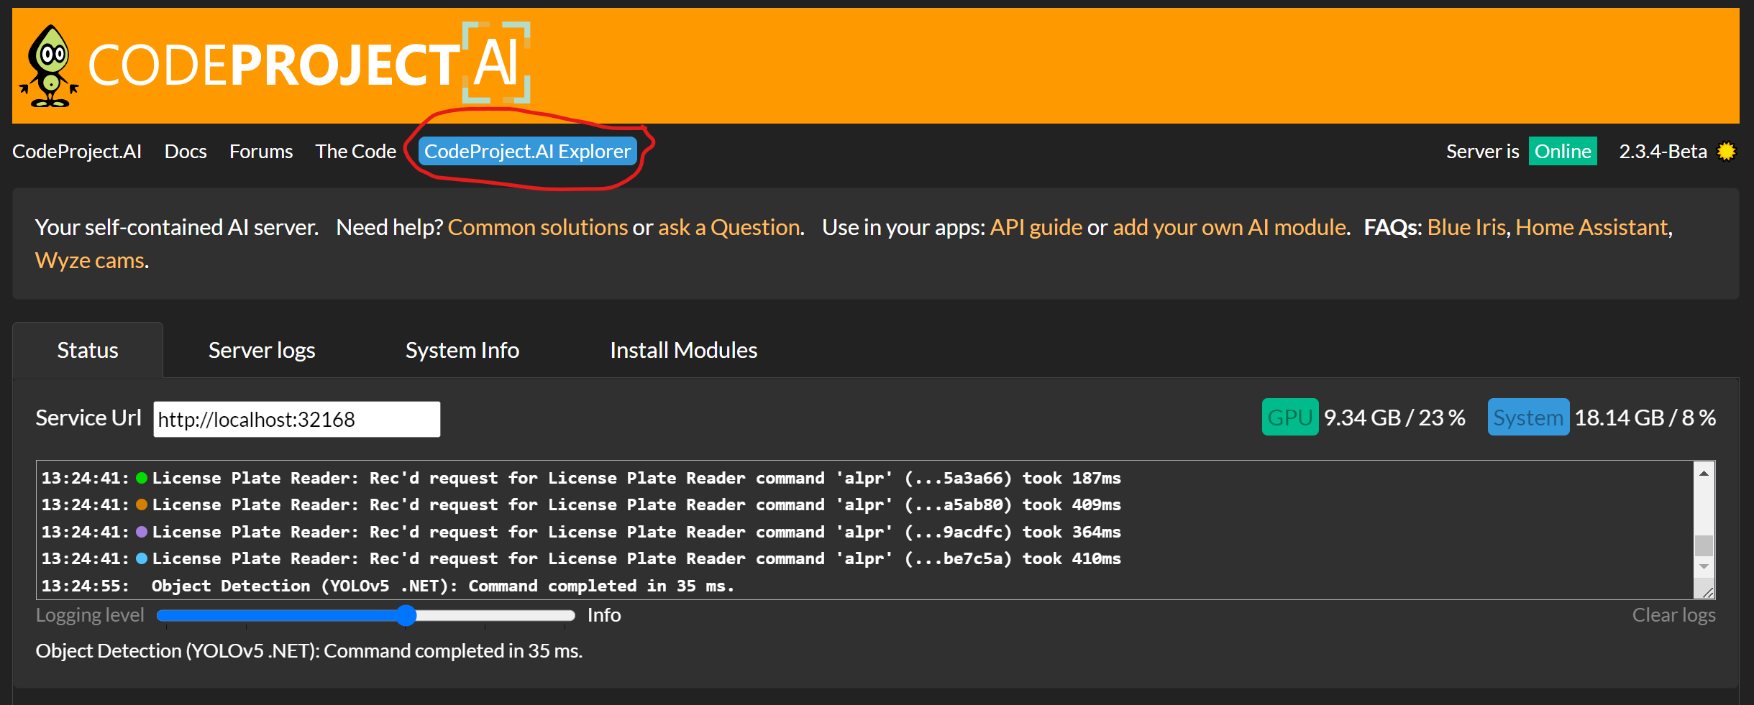
Task: Click the blue dot log entry icon
Action: click(142, 558)
